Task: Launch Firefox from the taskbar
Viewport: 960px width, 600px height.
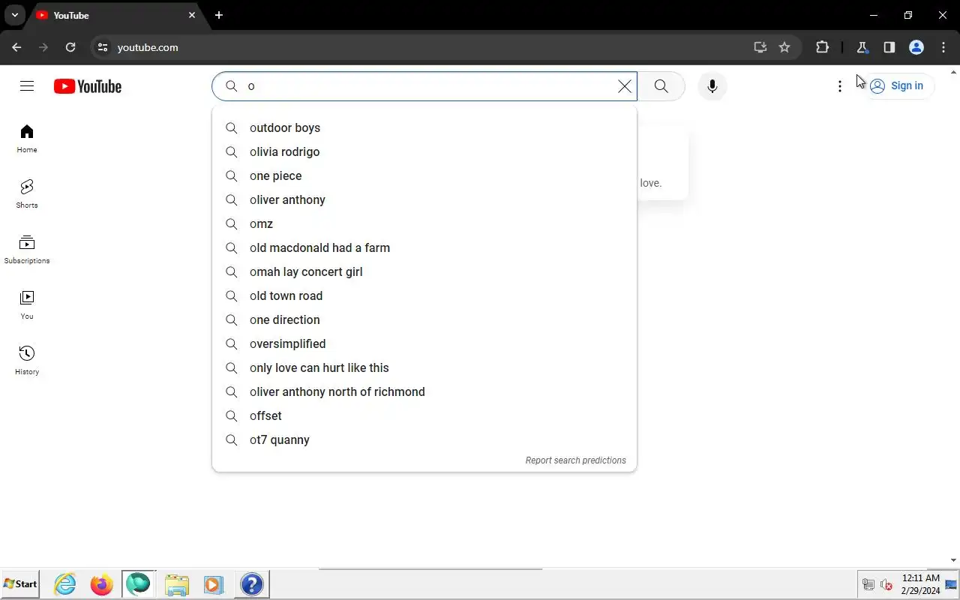Action: coord(101,584)
